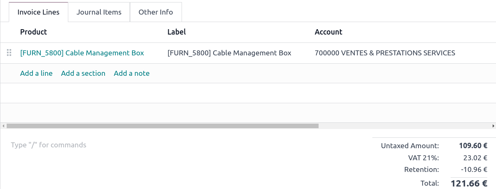Focus the 'Type "/" for commands' field

click(x=49, y=145)
